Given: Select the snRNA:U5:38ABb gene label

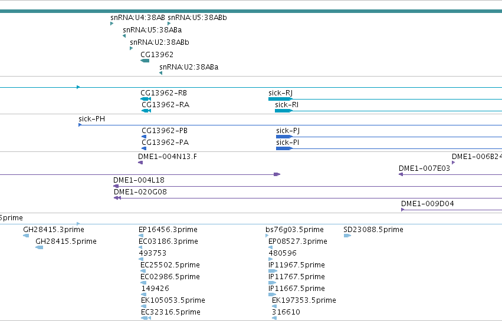Looking at the screenshot, I should point(197,18).
